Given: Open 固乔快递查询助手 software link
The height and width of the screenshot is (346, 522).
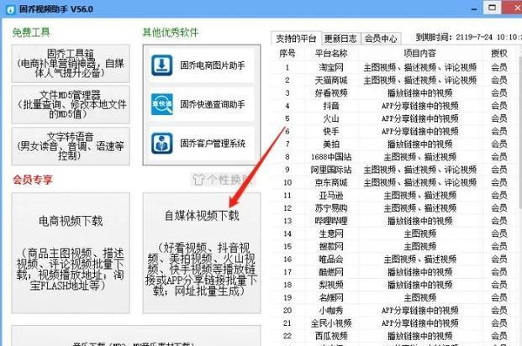Looking at the screenshot, I should pyautogui.click(x=202, y=104).
